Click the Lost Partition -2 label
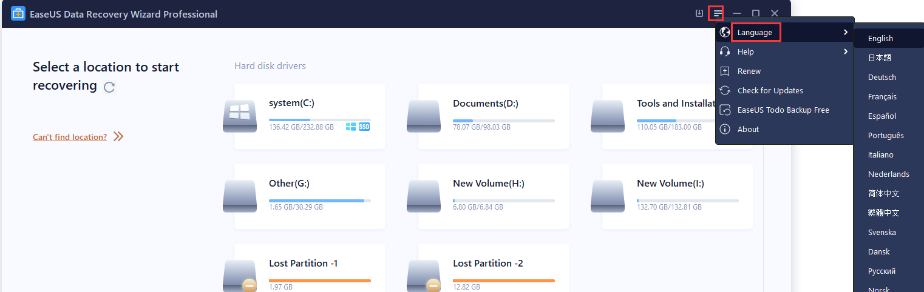Screen dimensions: 924x292 coord(488,263)
